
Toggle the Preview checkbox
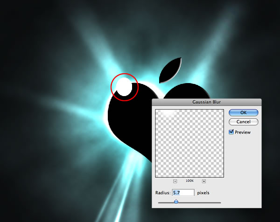click(231, 132)
